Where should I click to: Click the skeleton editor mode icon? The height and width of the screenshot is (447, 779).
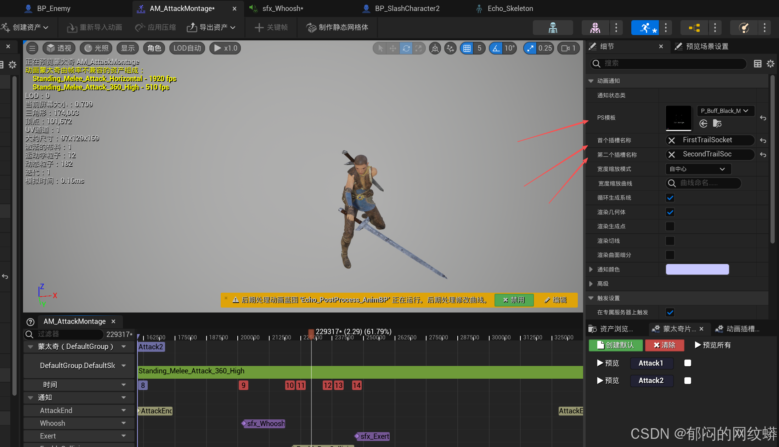click(553, 28)
